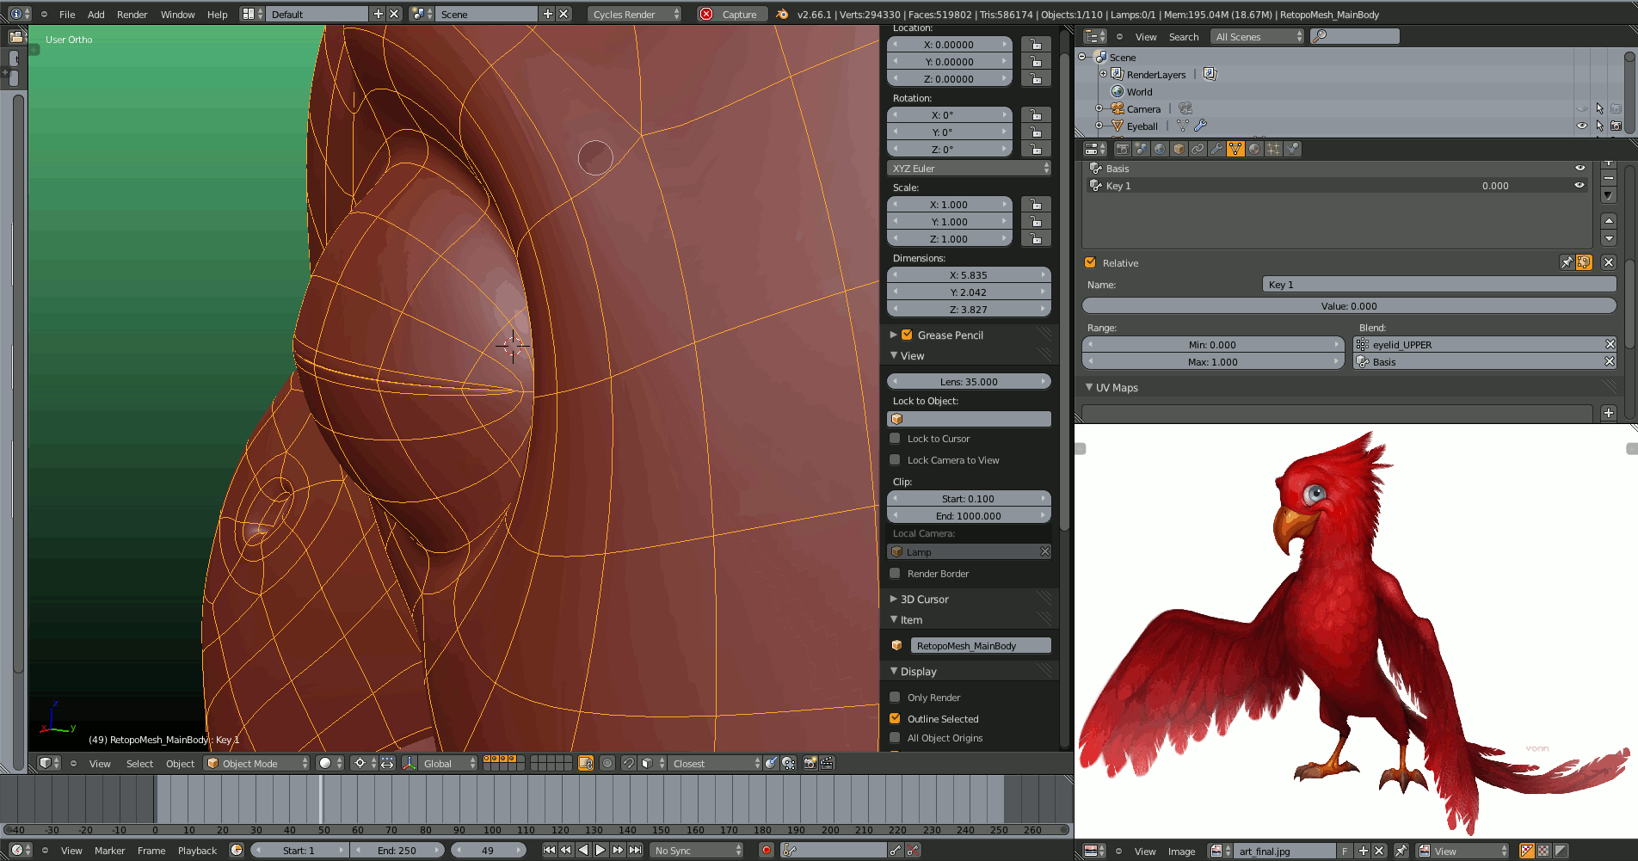The width and height of the screenshot is (1638, 861).
Task: Adjust the Lens 35.000 slider
Action: coord(969,381)
